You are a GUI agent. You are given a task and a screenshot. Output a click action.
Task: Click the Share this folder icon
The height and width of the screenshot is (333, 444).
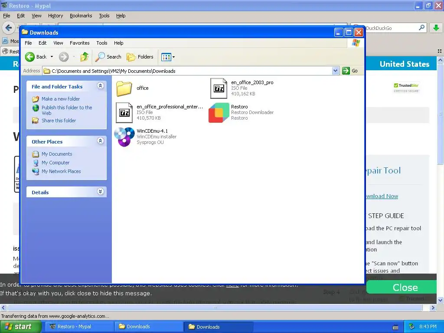(x=36, y=121)
